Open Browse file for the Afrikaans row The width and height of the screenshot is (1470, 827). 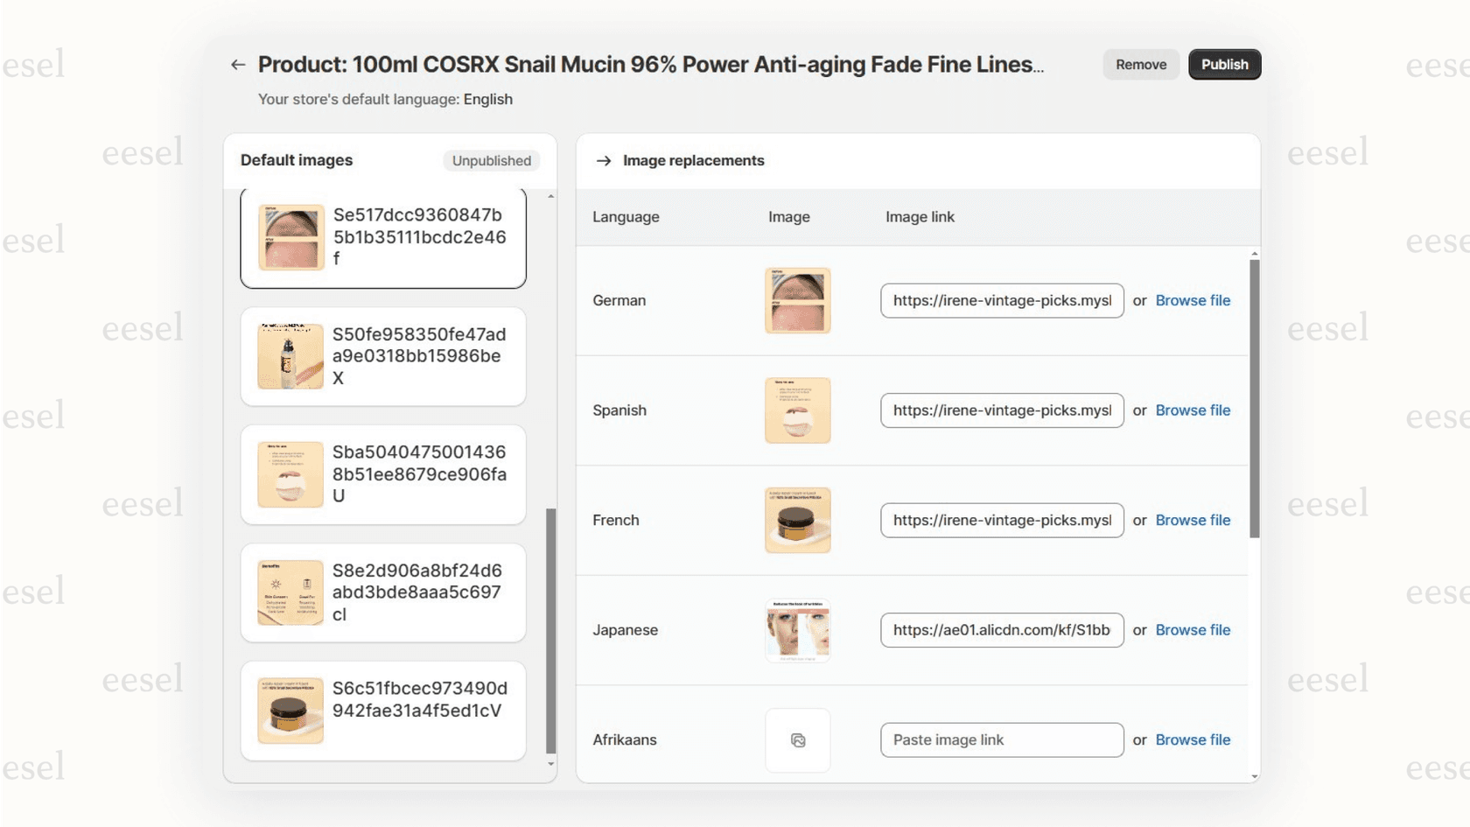(x=1193, y=739)
